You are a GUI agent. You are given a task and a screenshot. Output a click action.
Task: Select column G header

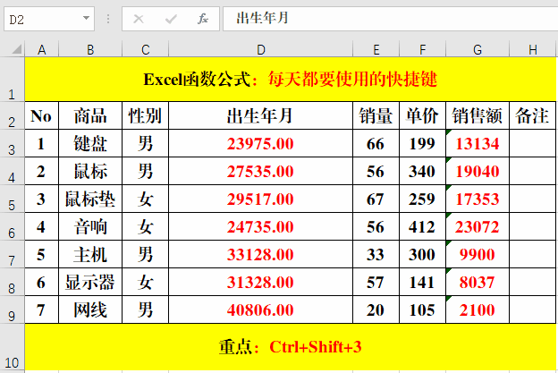tap(478, 48)
